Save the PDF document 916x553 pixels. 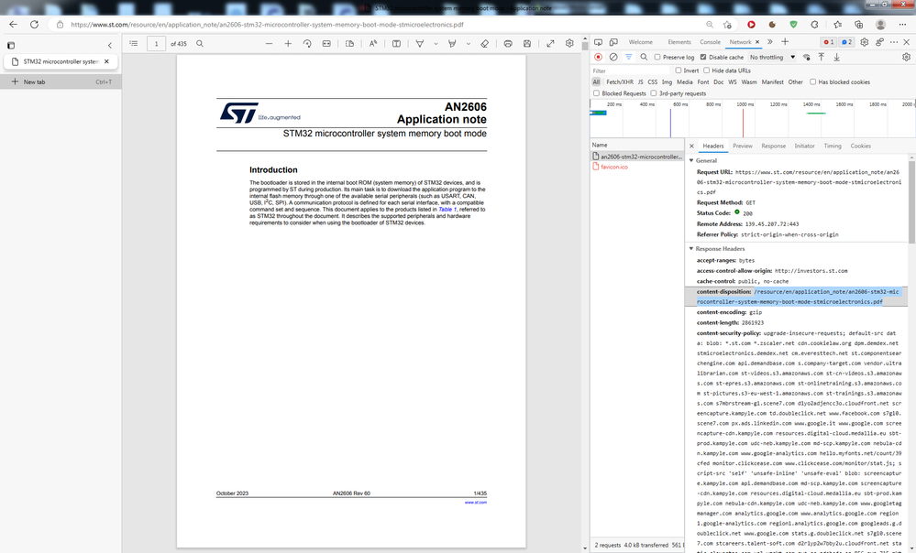tap(527, 43)
